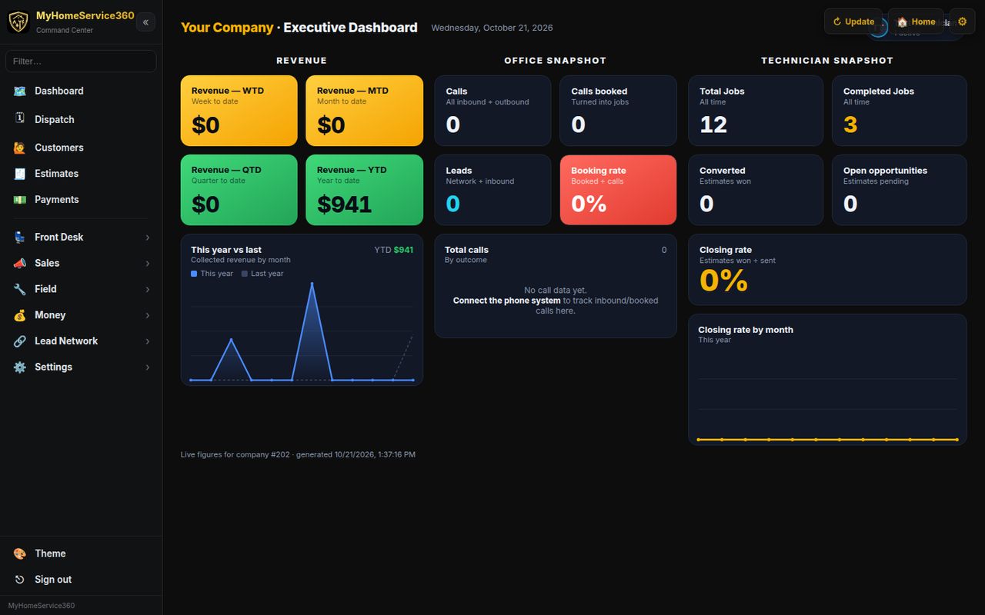
Task: Click the Sales megaphone icon
Action: pos(19,263)
